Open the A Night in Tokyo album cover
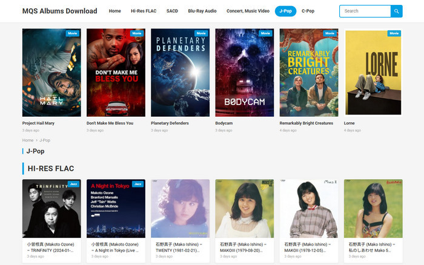Screen dimensions: 424x265 tap(116, 209)
